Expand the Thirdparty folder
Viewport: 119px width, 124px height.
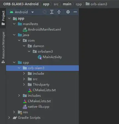tap(24, 85)
